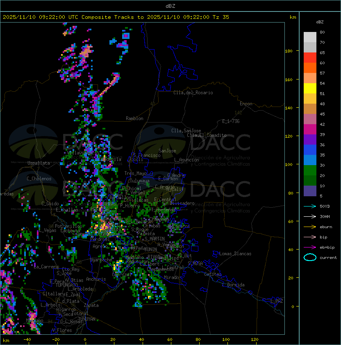Click the 'Mirador' map label
This screenshot has width=341, height=345.
click(x=173, y=277)
